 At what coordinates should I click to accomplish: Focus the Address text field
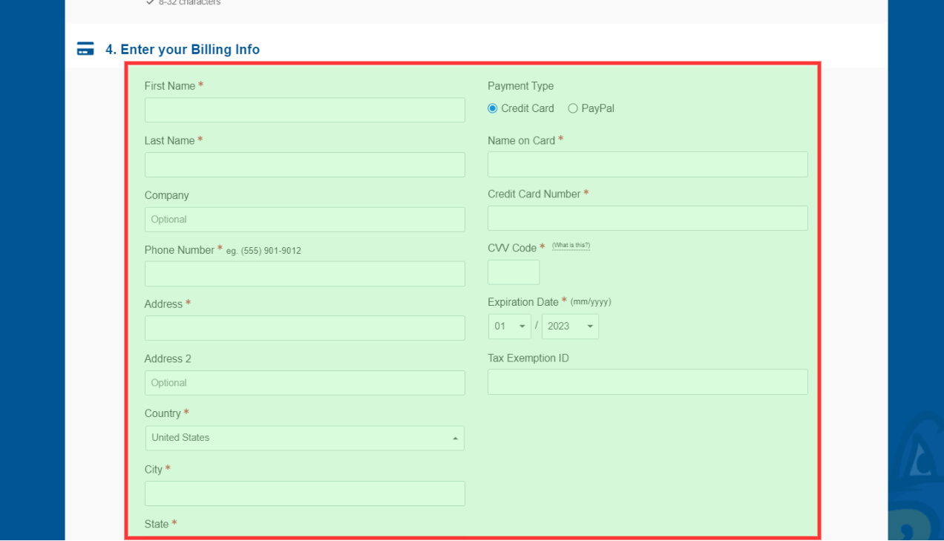pyautogui.click(x=304, y=328)
